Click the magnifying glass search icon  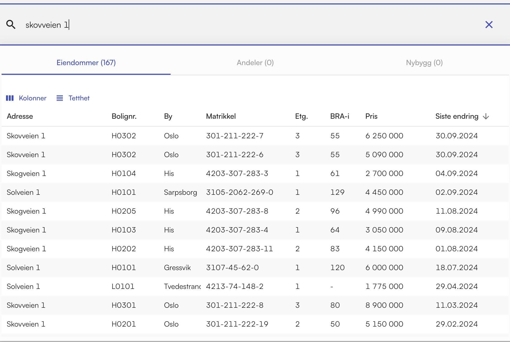coord(11,25)
